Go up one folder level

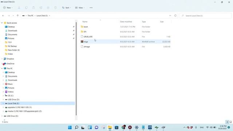click(x=17, y=16)
